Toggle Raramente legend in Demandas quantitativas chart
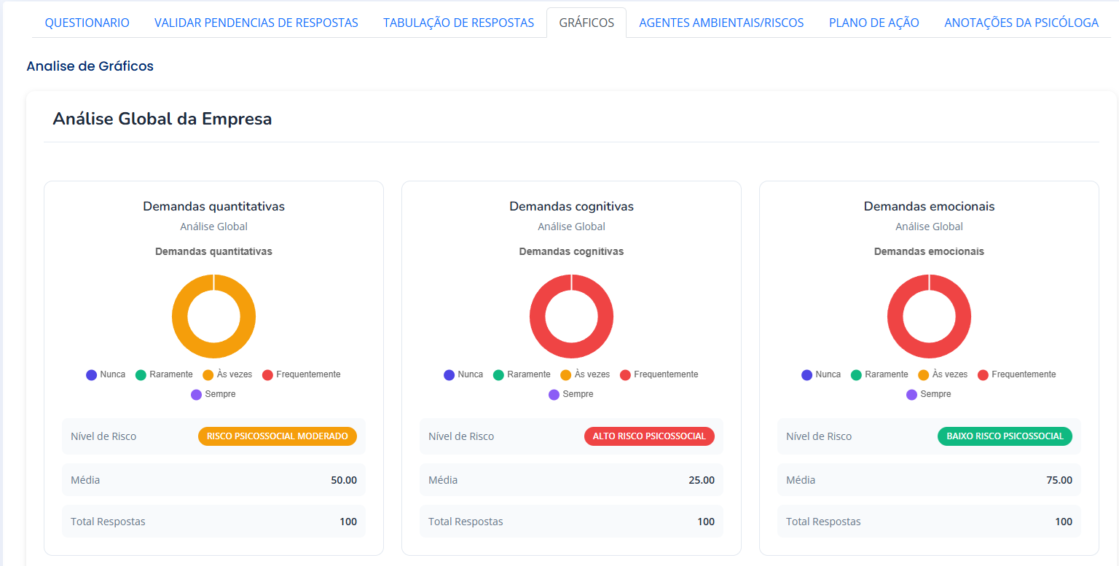Viewport: 1119px width, 566px height. click(x=164, y=374)
